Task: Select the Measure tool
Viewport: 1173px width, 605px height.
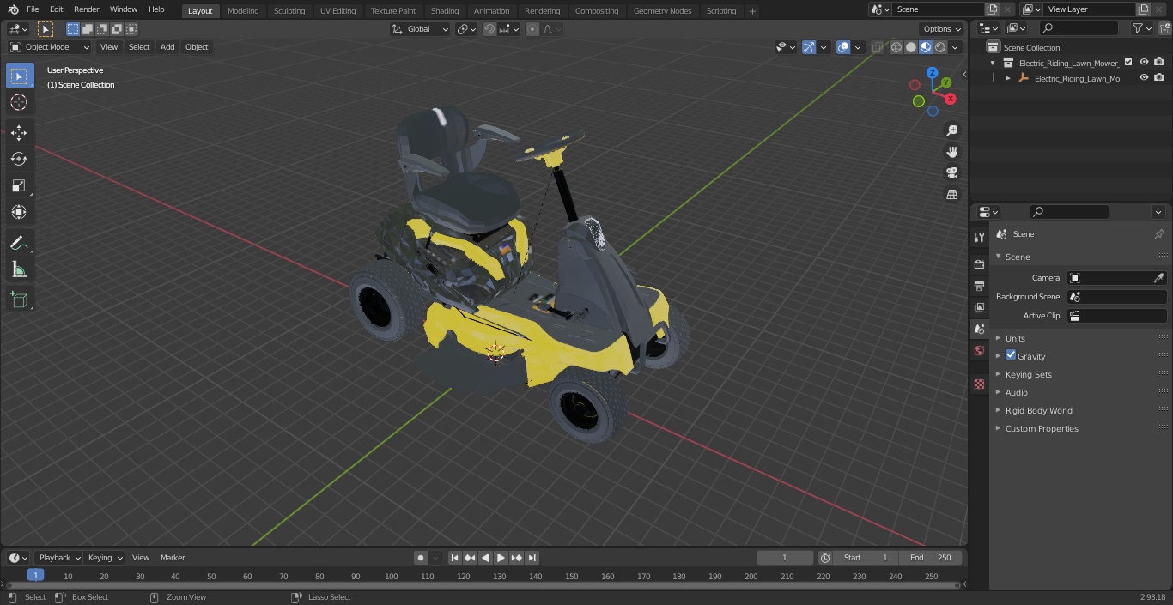Action: click(19, 270)
